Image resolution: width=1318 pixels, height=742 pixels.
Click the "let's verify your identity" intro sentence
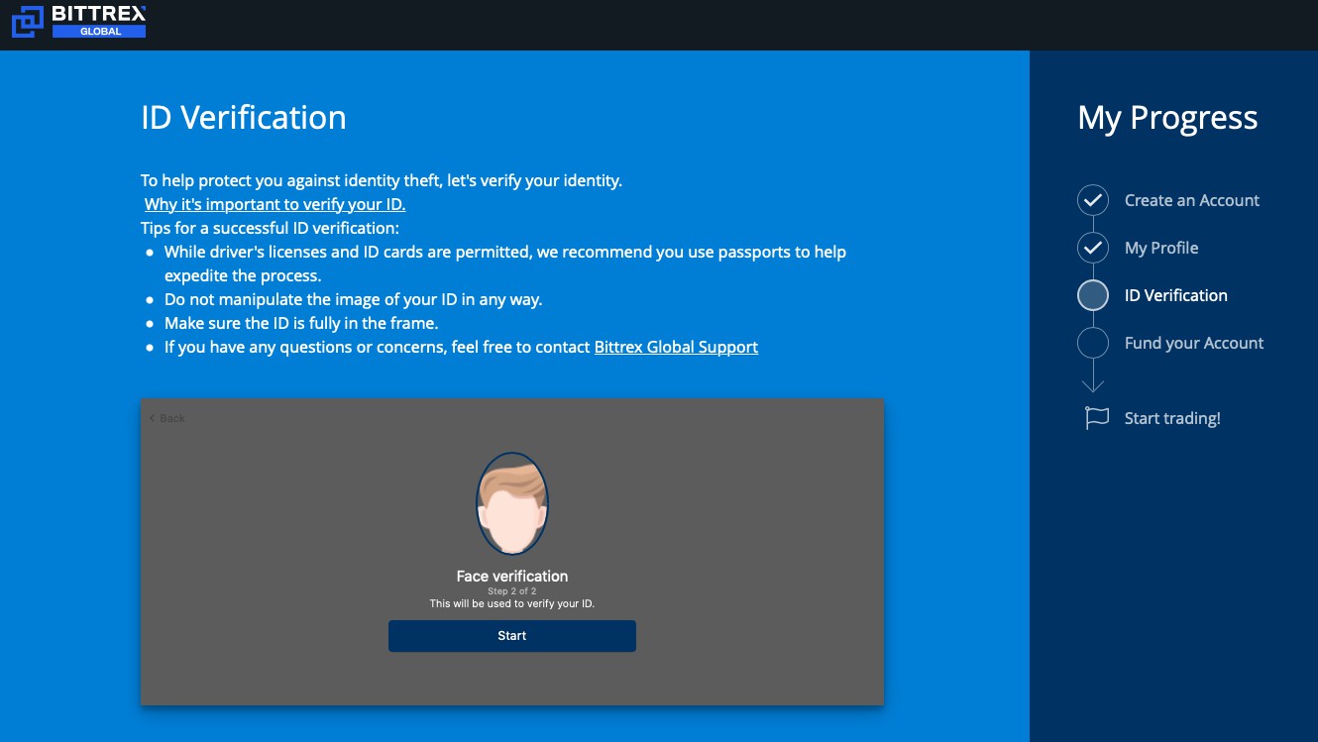tap(382, 180)
